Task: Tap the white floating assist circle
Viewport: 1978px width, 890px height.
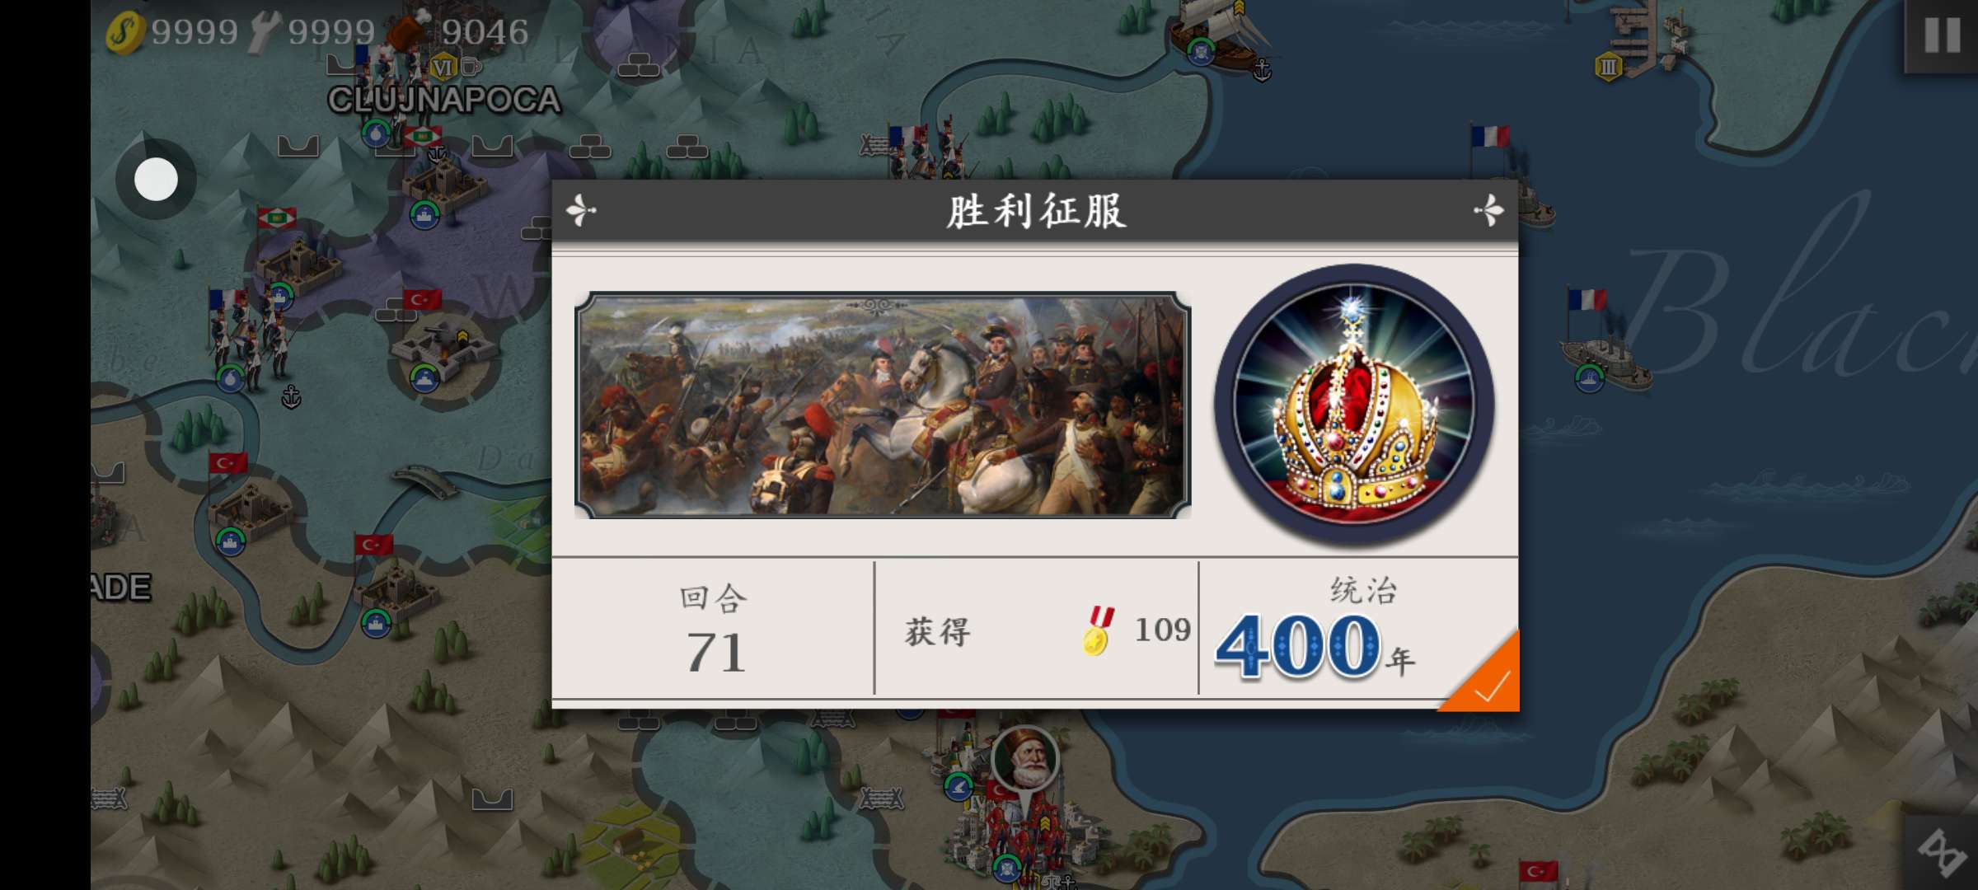Action: click(x=156, y=179)
